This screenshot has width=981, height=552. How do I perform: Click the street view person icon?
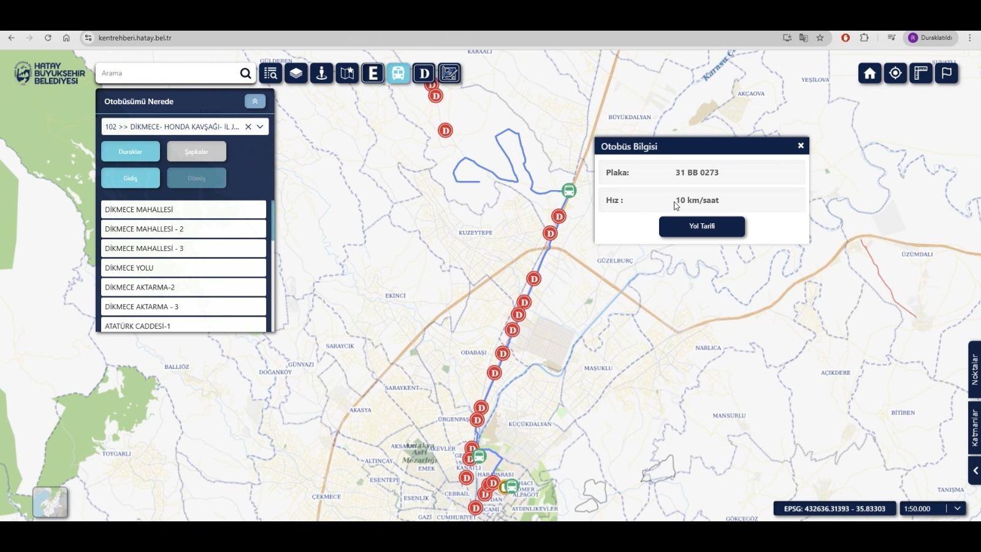[x=321, y=74]
